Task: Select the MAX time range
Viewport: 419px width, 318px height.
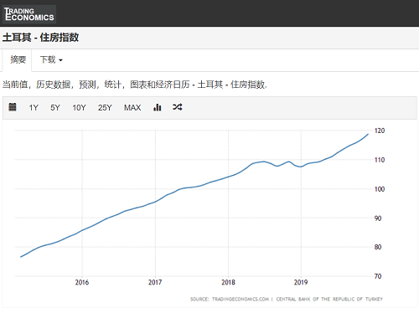Action: tap(132, 108)
